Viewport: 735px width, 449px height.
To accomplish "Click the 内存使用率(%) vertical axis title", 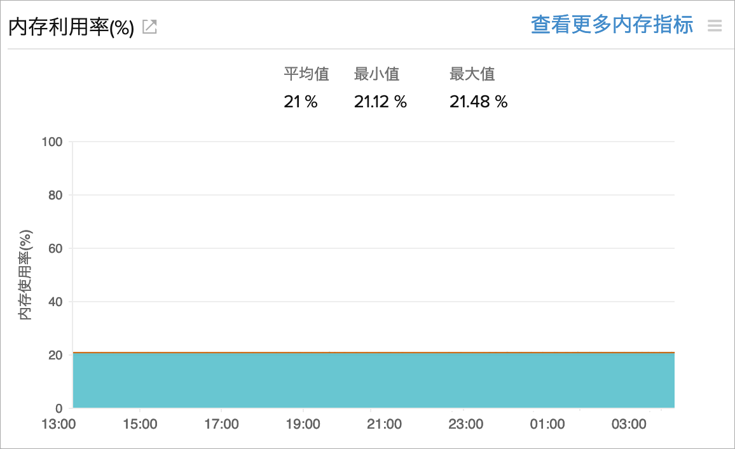I will click(25, 274).
